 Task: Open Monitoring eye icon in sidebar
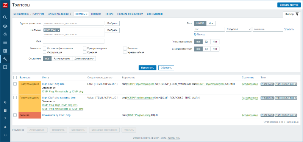5,26
